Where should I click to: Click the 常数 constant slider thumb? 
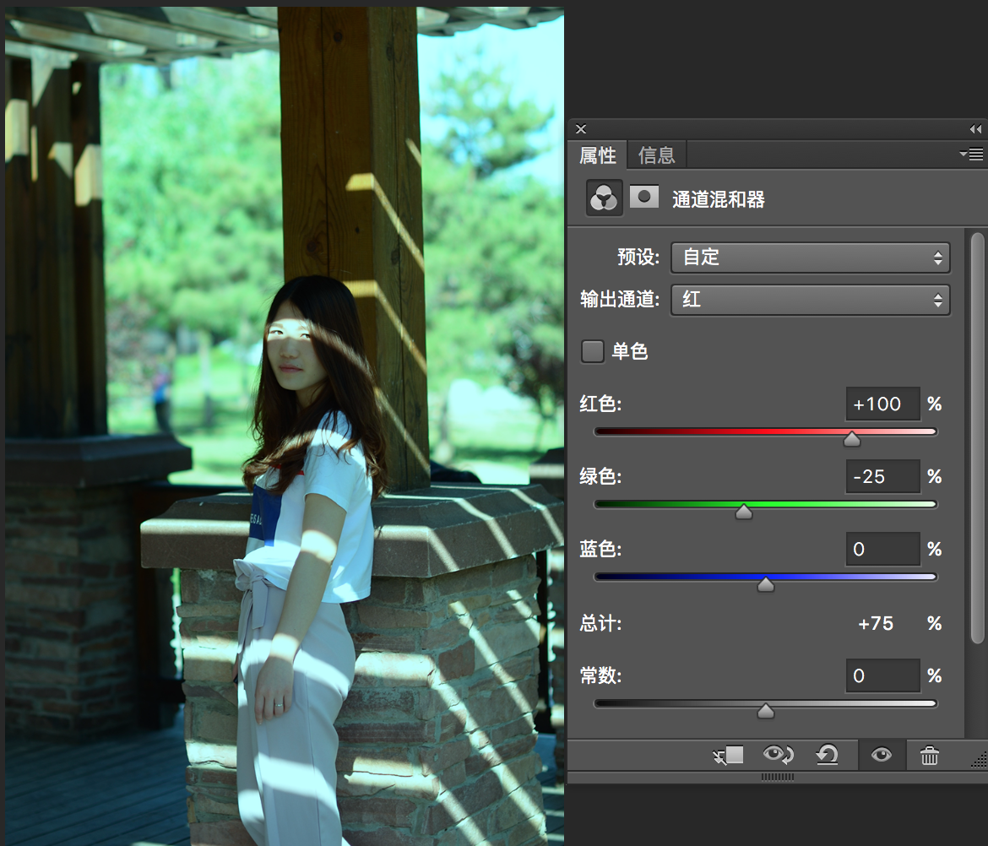click(766, 711)
